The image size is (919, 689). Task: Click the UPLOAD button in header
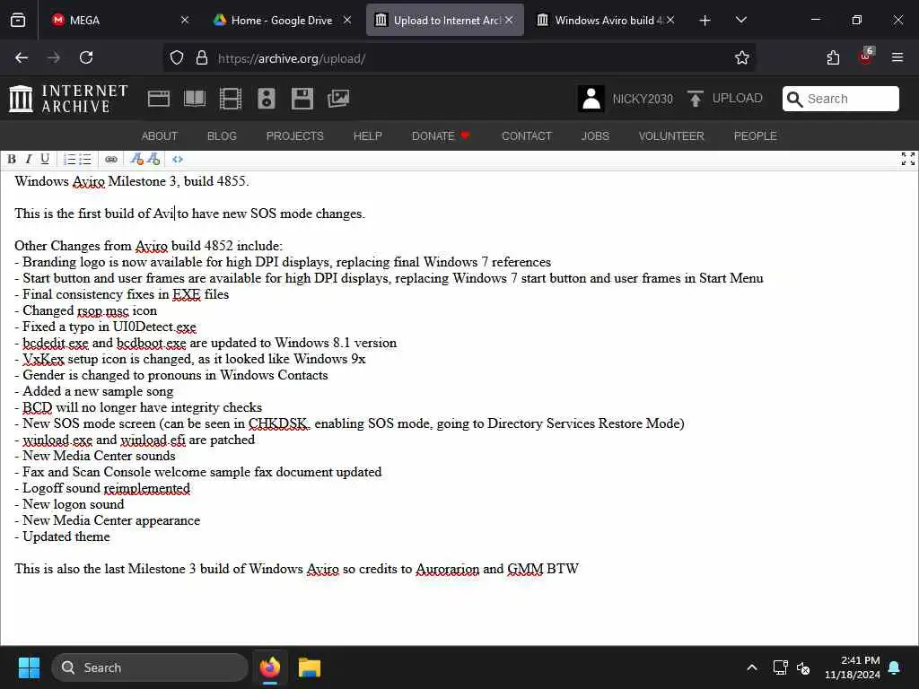pyautogui.click(x=725, y=99)
